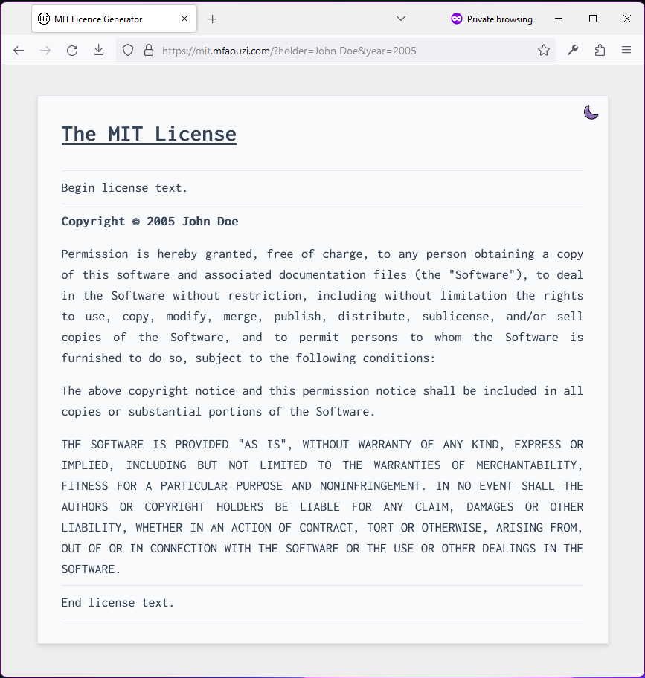Go back to the previous page

19,51
